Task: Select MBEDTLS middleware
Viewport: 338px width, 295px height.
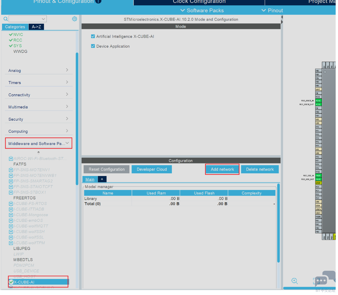Action: pos(23,260)
